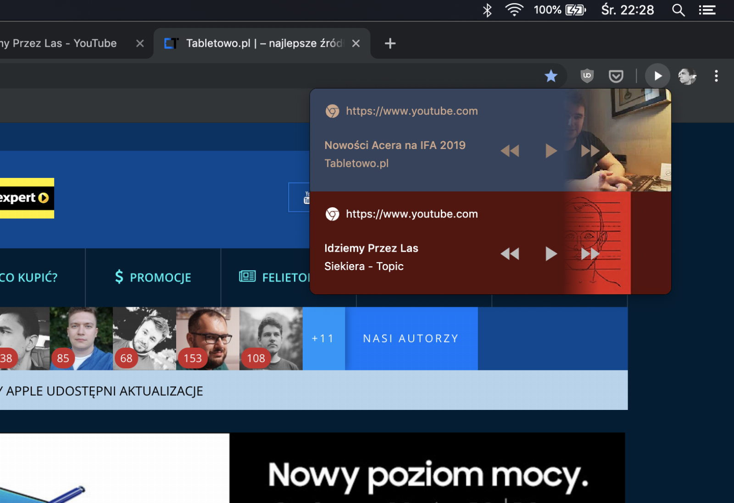Click the youtube.com URL in top media card
Screen dimensions: 734x503
click(412, 111)
